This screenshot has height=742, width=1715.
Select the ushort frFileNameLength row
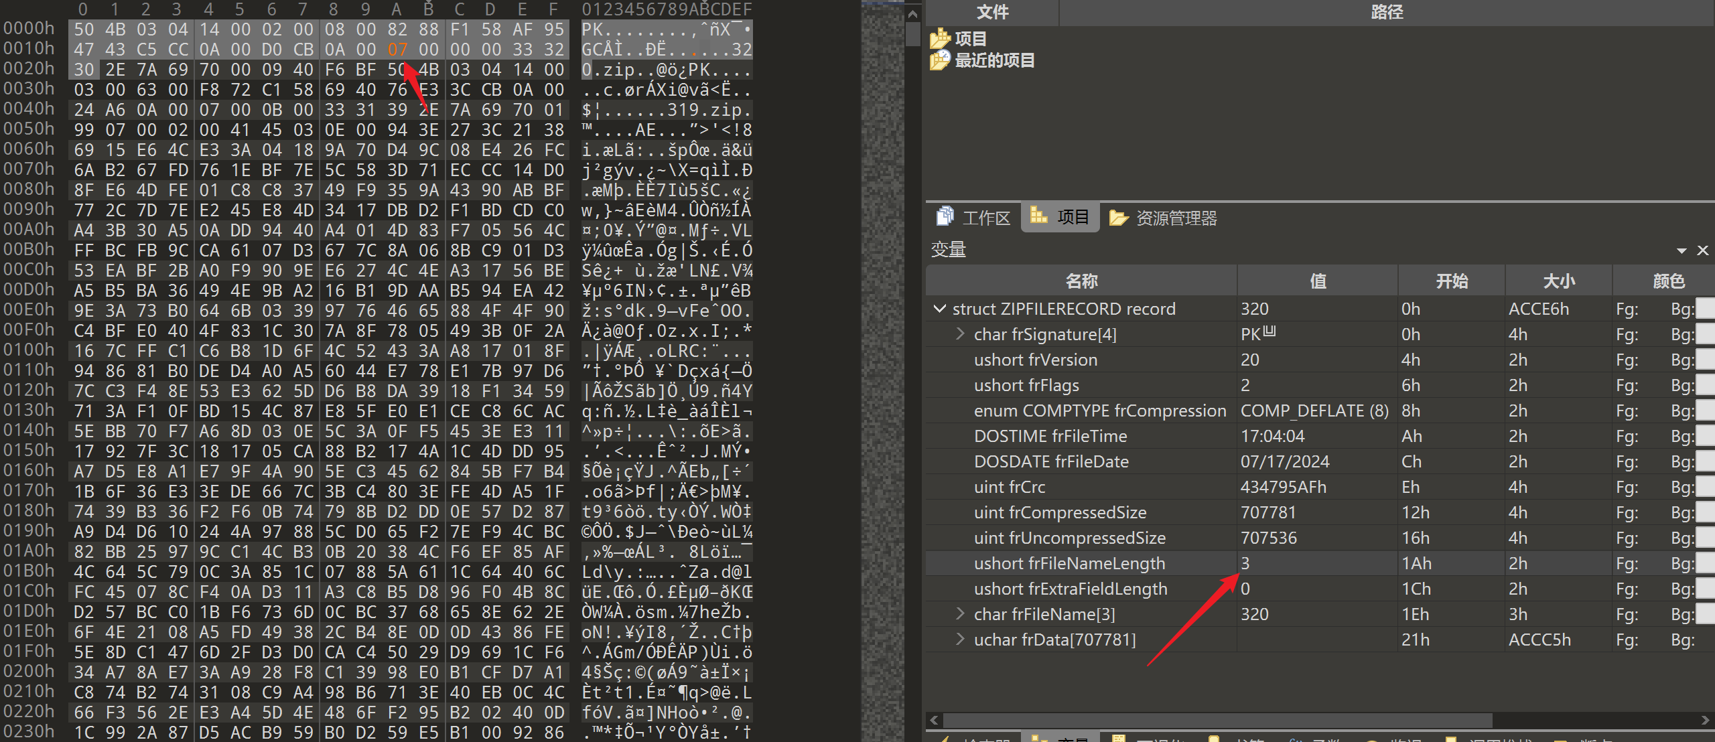tap(1069, 563)
